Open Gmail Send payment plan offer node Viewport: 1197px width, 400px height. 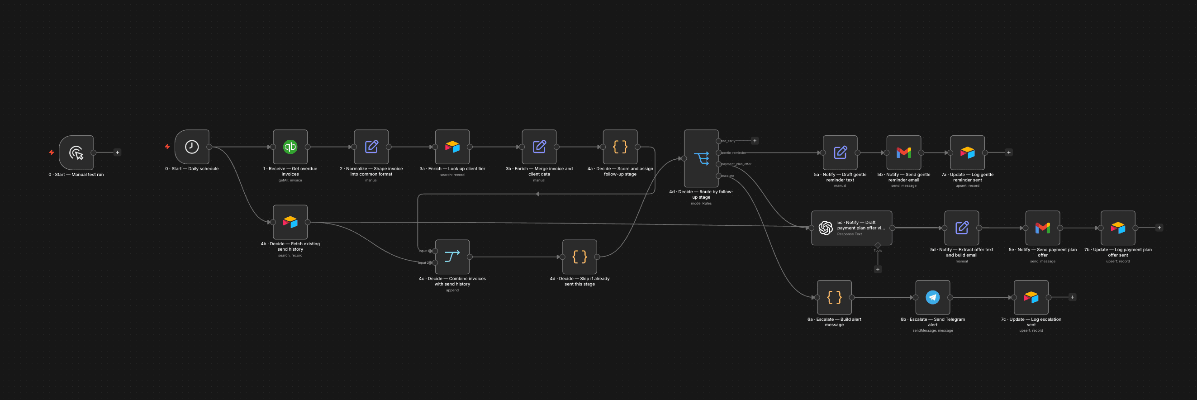point(1043,228)
